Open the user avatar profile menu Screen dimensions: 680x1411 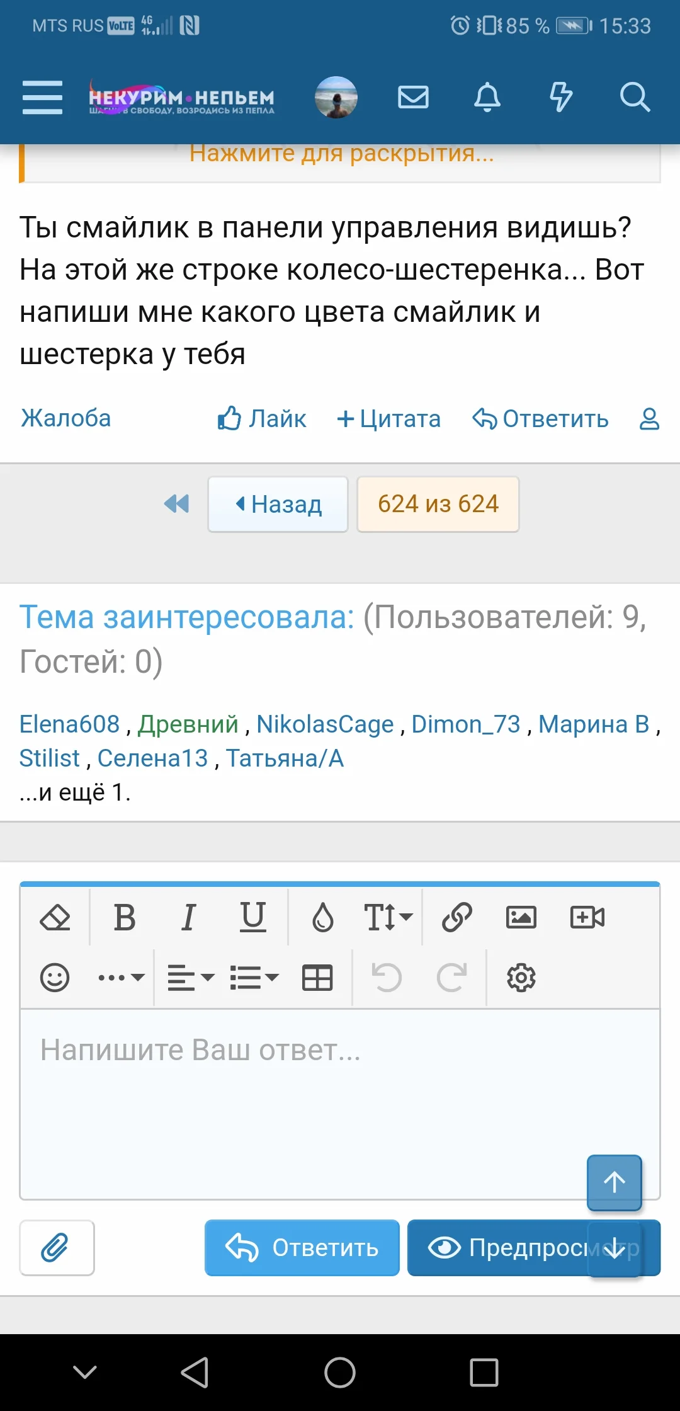[x=336, y=98]
